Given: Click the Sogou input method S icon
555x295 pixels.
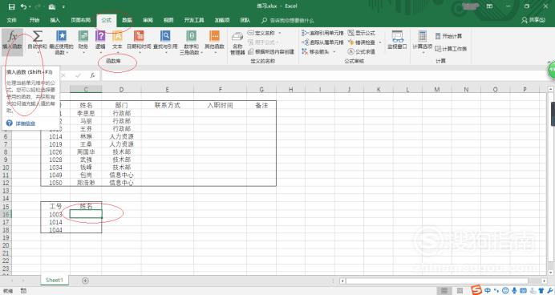Looking at the screenshot, I should pos(476,289).
